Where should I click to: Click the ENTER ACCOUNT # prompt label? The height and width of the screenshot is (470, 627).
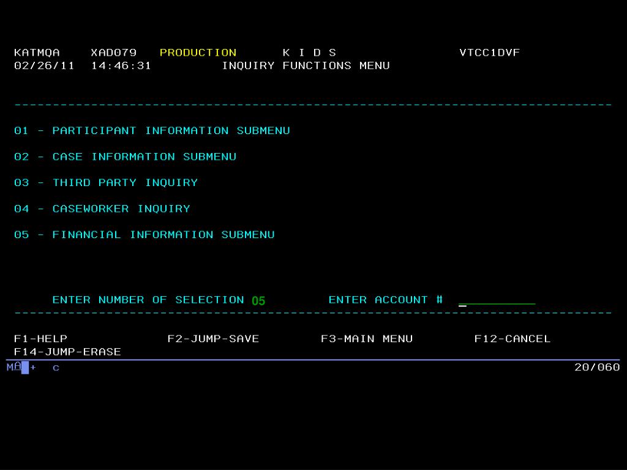(x=386, y=300)
